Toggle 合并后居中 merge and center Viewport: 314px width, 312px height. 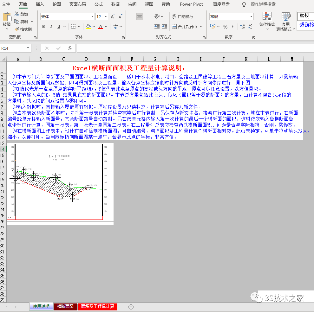(185, 27)
